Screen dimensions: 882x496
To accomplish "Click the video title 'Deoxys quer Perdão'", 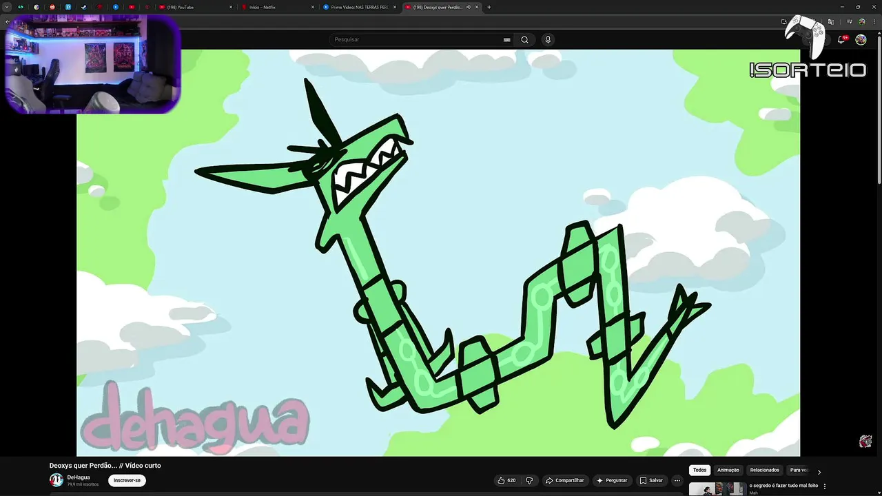I will click(105, 466).
